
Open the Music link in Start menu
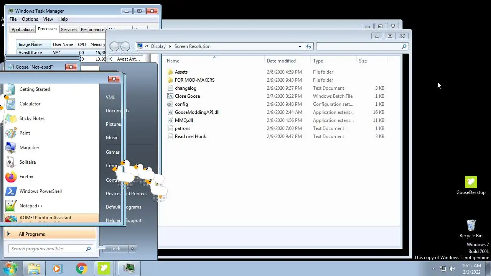coord(112,138)
